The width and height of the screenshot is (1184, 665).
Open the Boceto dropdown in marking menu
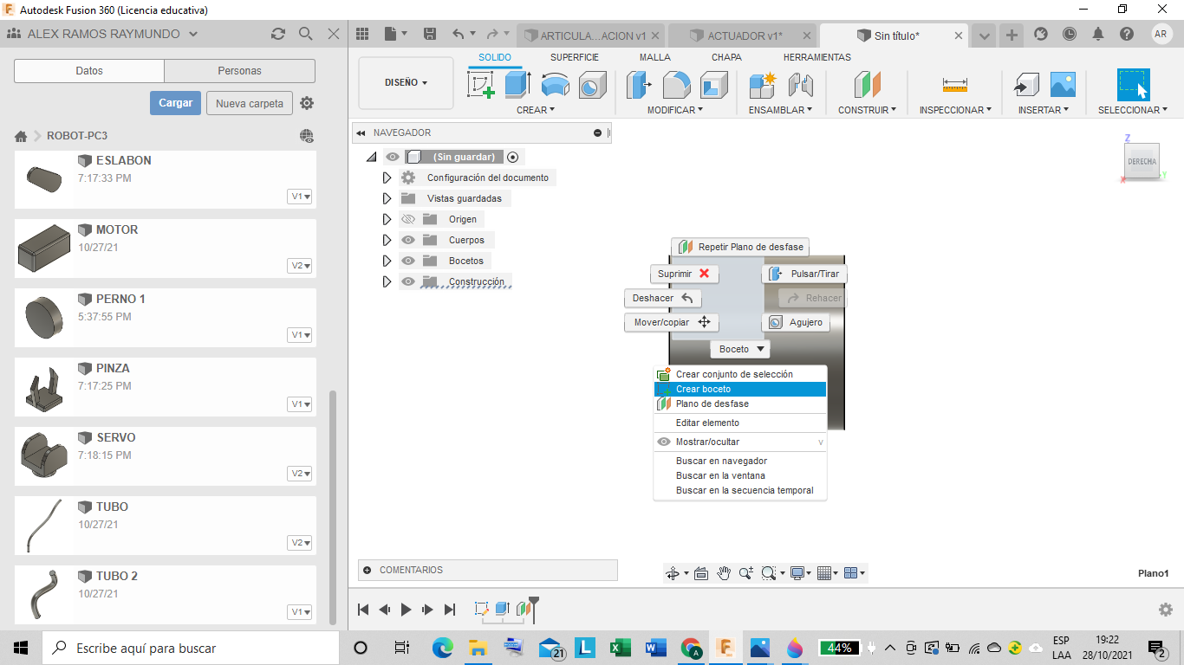[740, 349]
